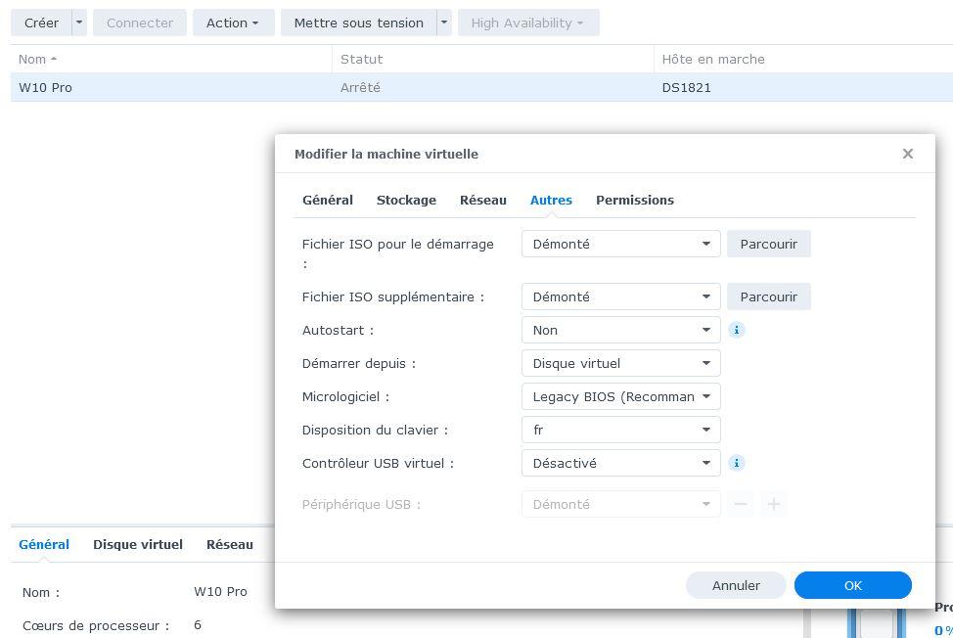Click the info icon next to Autostart
This screenshot has width=953, height=638.
point(737,330)
